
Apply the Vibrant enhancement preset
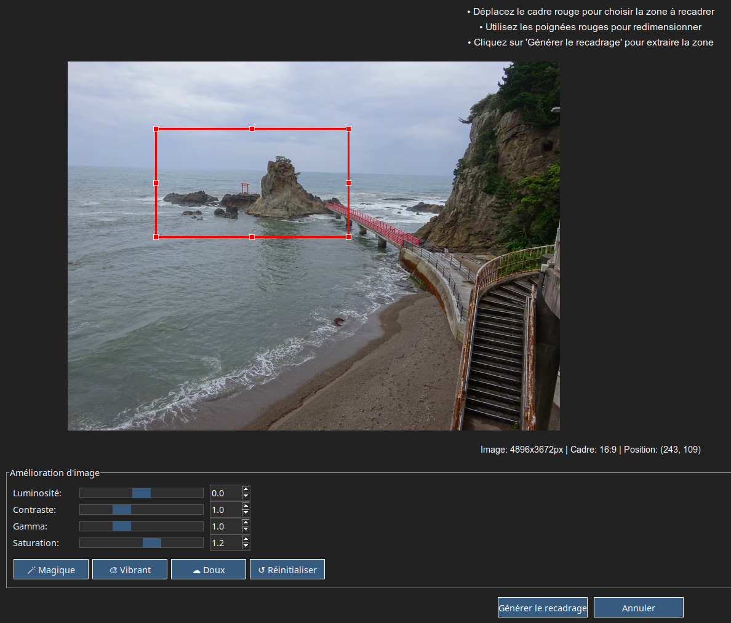pyautogui.click(x=130, y=569)
